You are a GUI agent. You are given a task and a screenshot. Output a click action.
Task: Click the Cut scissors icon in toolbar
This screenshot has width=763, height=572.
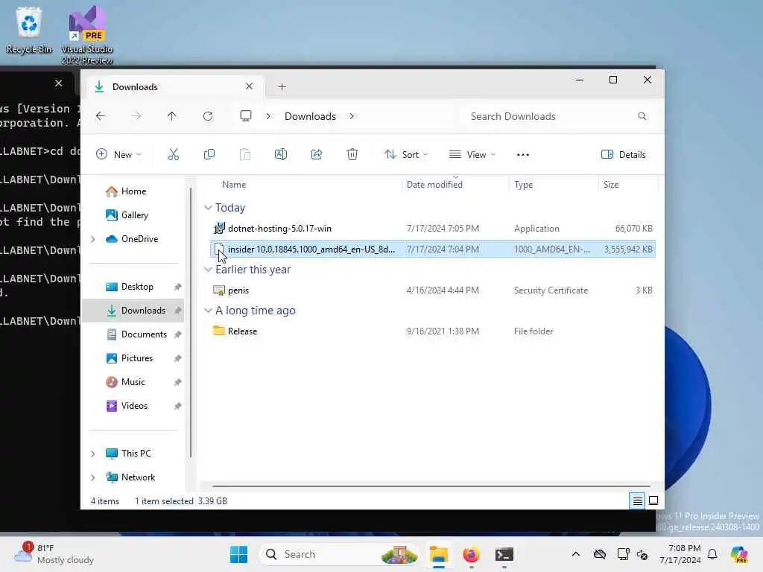point(173,155)
